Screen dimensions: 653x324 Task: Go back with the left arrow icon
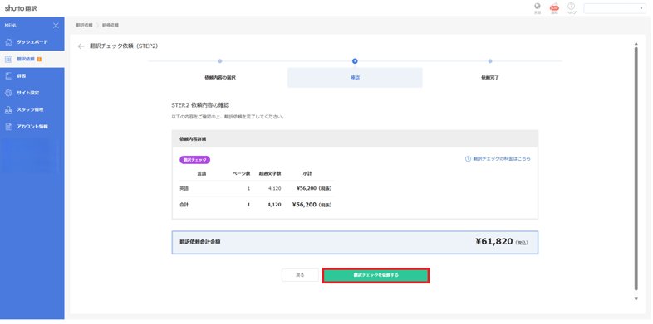tap(81, 46)
